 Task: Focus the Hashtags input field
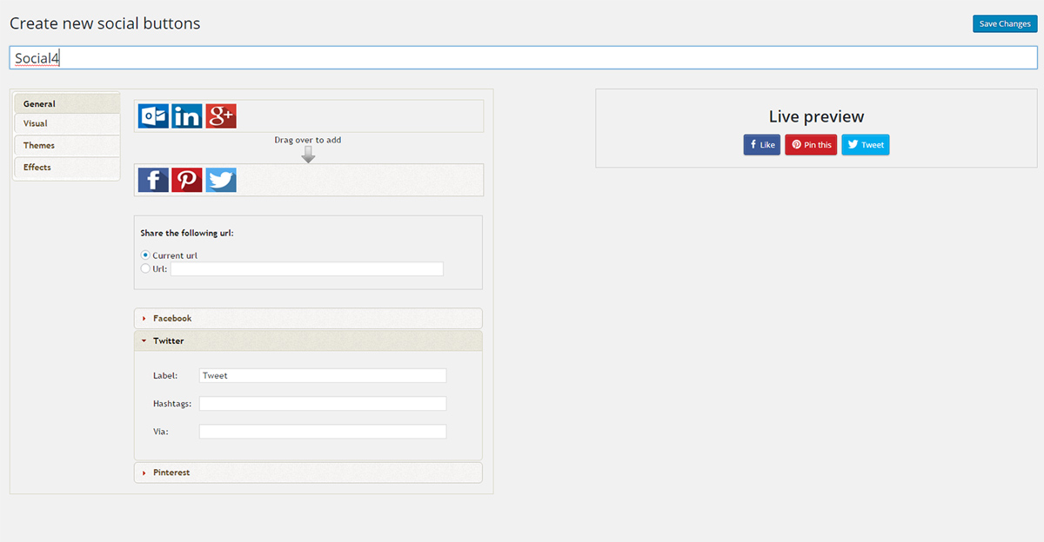click(x=323, y=404)
